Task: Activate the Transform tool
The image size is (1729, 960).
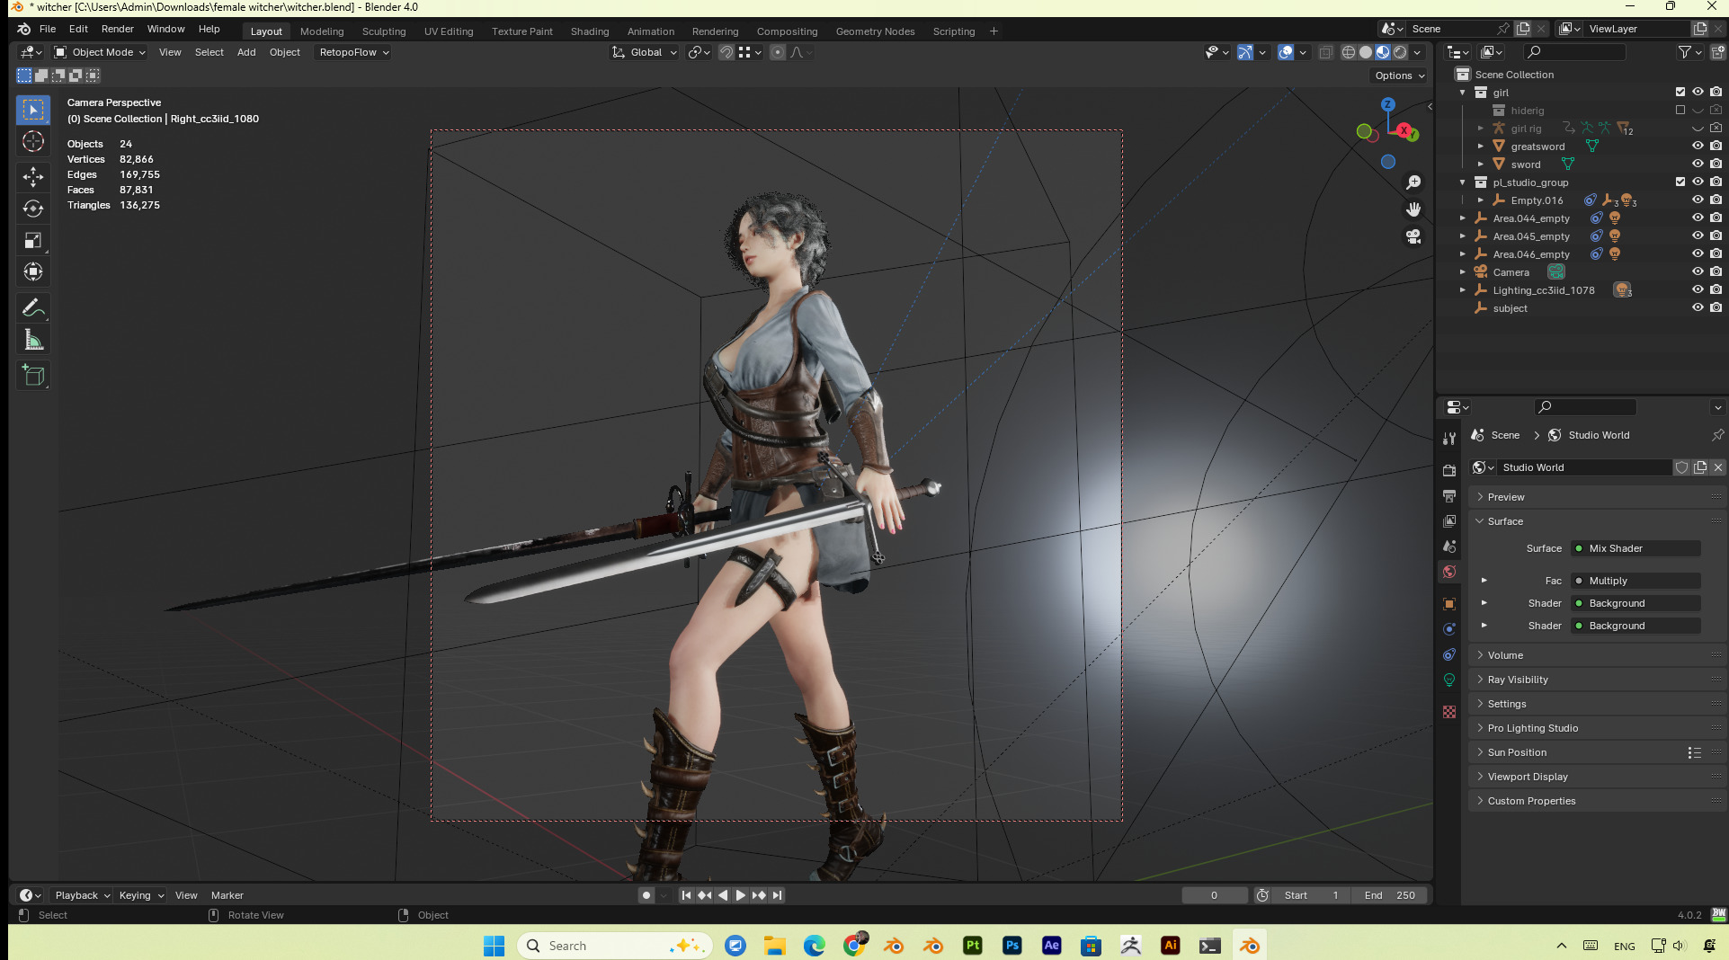Action: click(x=33, y=271)
